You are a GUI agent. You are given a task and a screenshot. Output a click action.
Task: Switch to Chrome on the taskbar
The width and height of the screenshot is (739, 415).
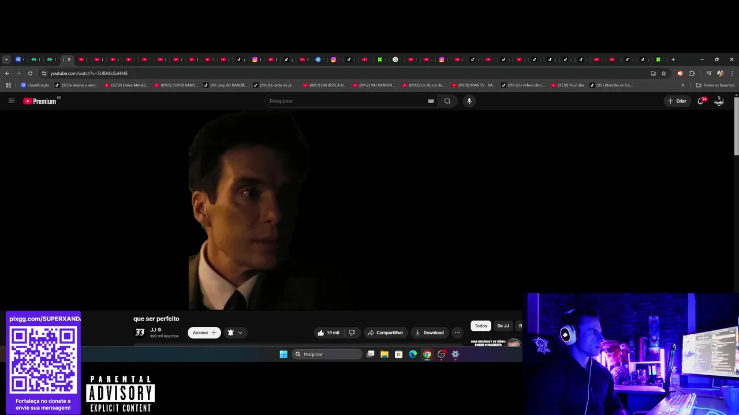coord(427,354)
